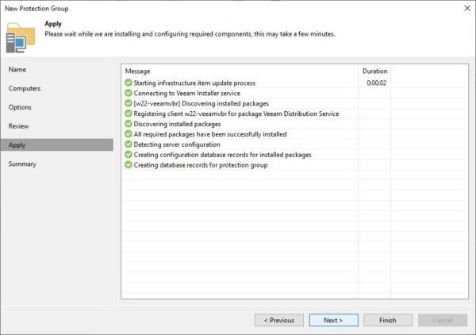Click the greyed-out Cancel button

tap(443, 320)
